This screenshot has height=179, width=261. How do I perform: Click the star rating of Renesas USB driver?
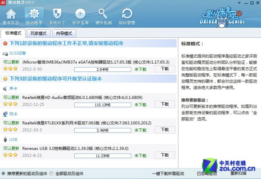point(10,155)
